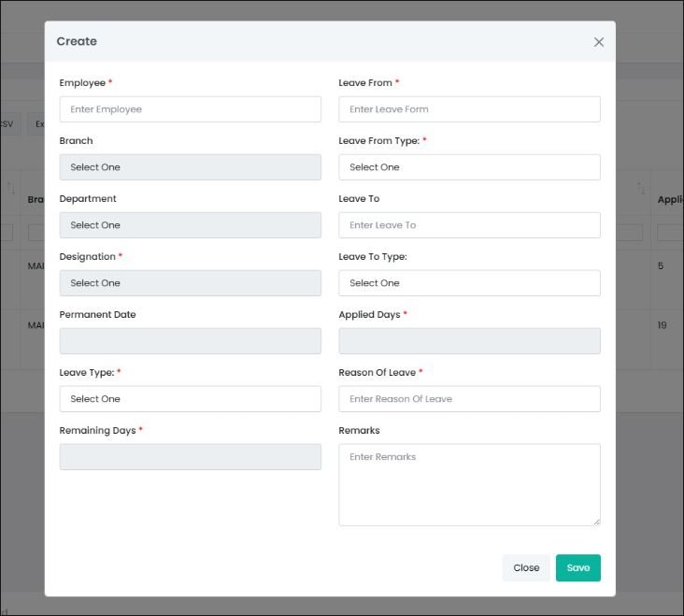Viewport: 684px width, 616px height.
Task: Open the Leave Type dropdown
Action: 190,399
